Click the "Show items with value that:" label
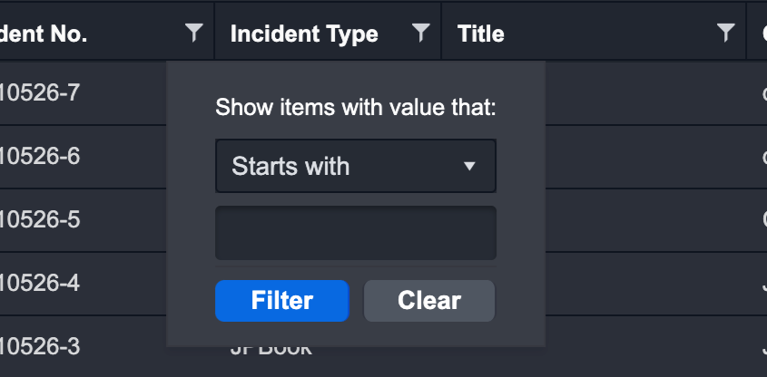This screenshot has height=377, width=767. (356, 108)
